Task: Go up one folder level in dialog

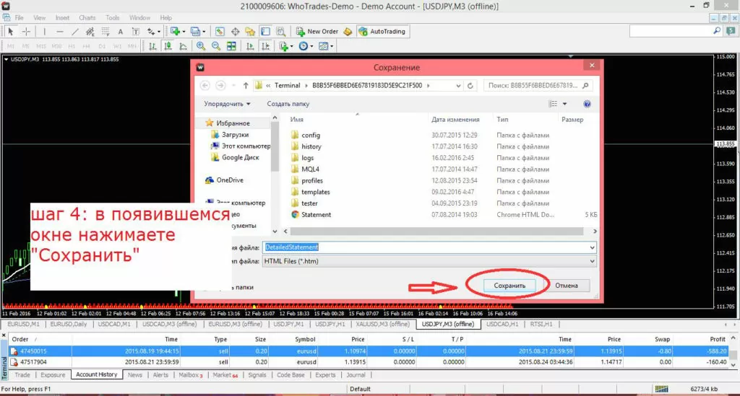Action: [x=246, y=86]
